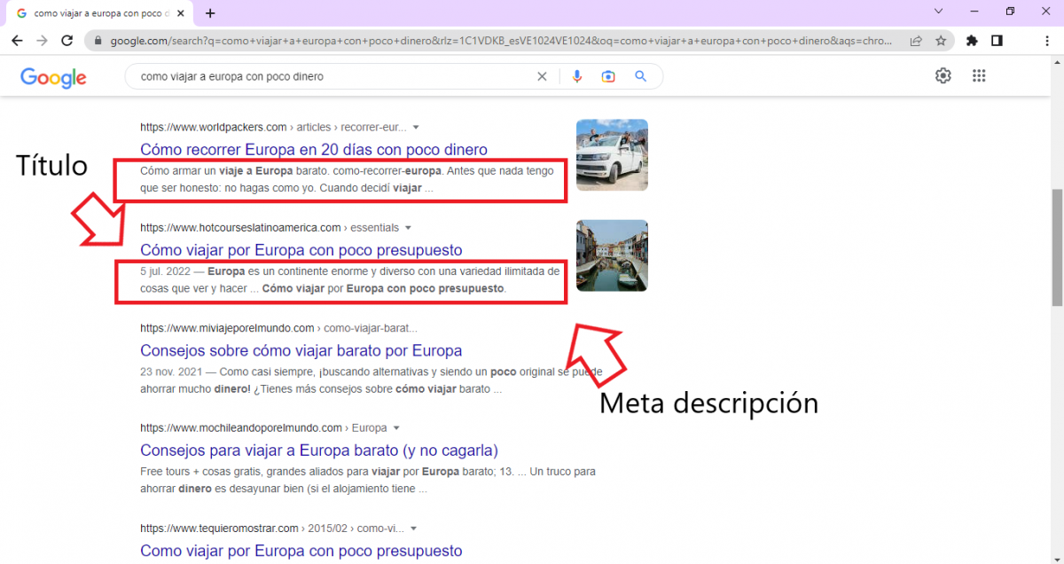Open the Google apps grid

pos(979,76)
